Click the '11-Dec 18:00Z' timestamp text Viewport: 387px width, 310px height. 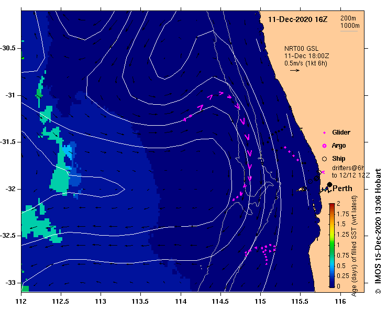click(306, 56)
